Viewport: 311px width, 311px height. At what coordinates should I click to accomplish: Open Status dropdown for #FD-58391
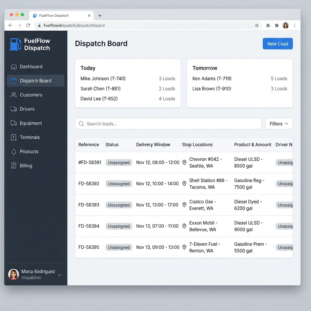coord(119,162)
